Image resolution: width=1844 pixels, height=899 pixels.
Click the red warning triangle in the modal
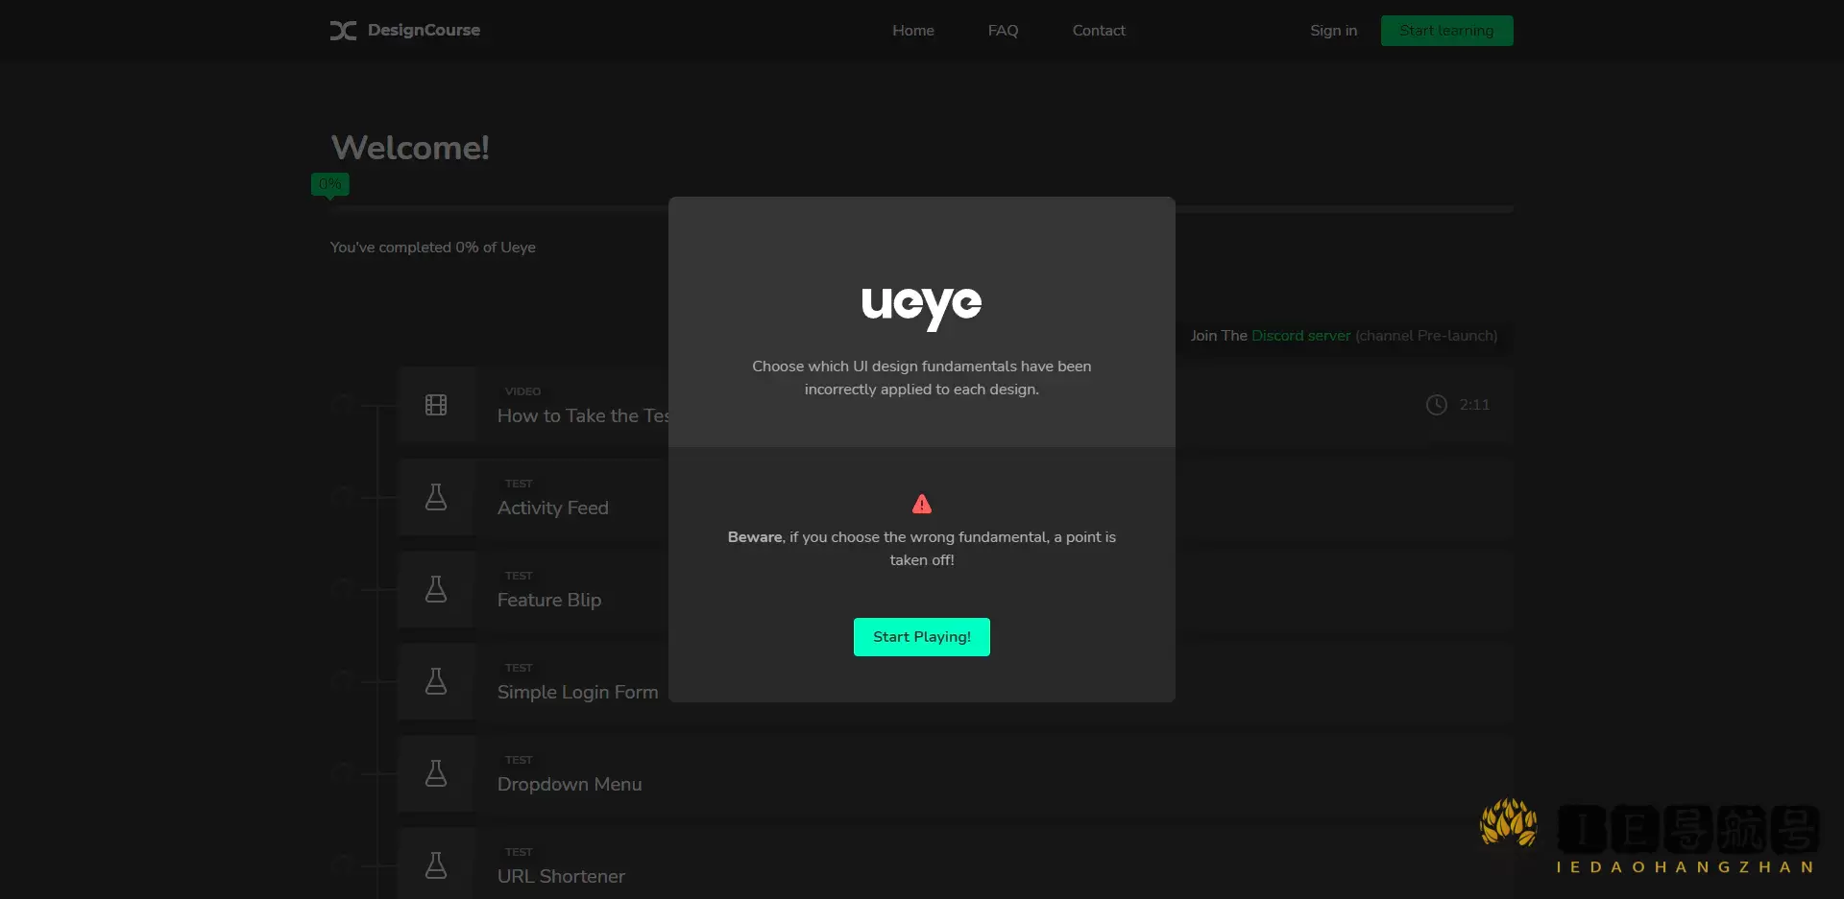(921, 503)
